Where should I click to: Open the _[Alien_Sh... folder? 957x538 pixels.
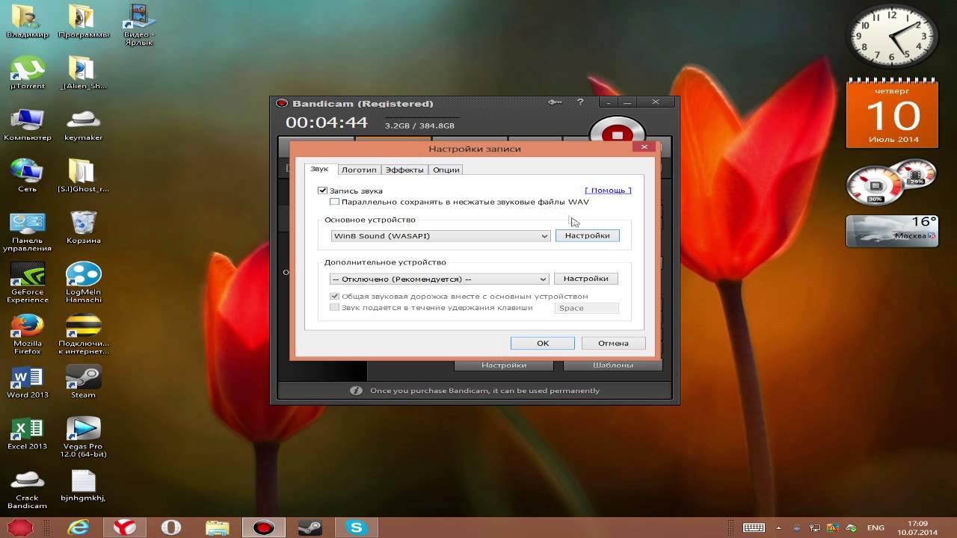pos(83,72)
